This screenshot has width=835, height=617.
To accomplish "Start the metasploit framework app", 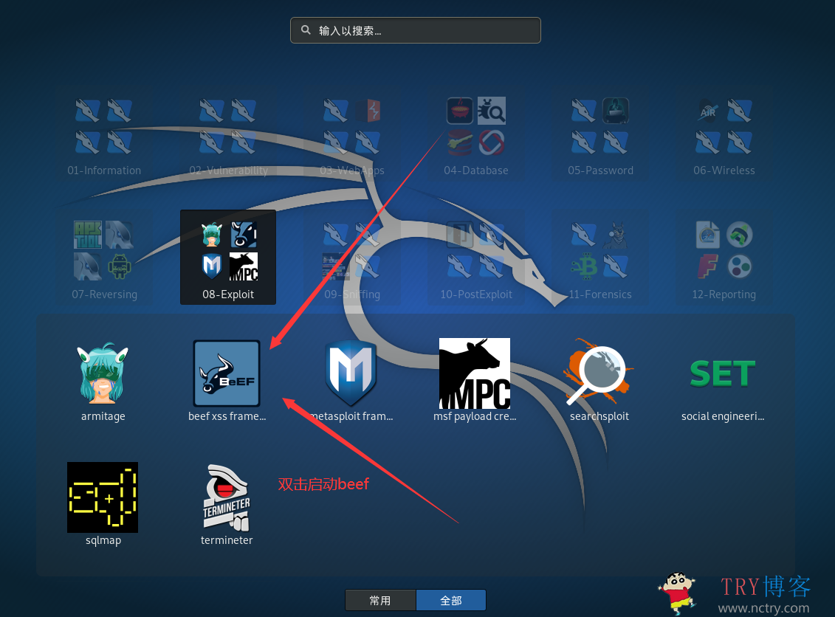I will click(x=351, y=373).
